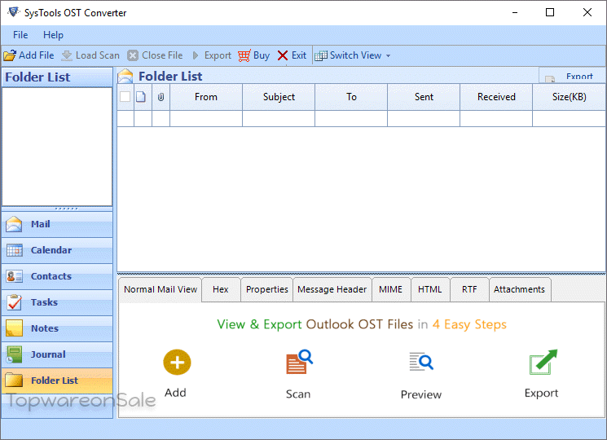Open the File menu
The width and height of the screenshot is (607, 440).
[x=20, y=35]
